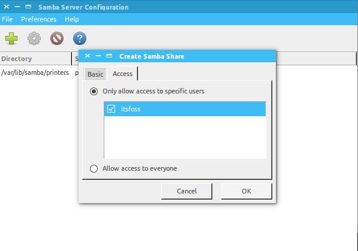Uncheck the itsfoss user checkbox
The image size is (358, 251).
111,109
